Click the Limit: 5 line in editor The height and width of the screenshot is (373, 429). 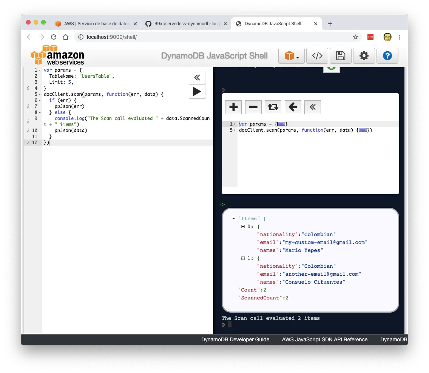(61, 82)
